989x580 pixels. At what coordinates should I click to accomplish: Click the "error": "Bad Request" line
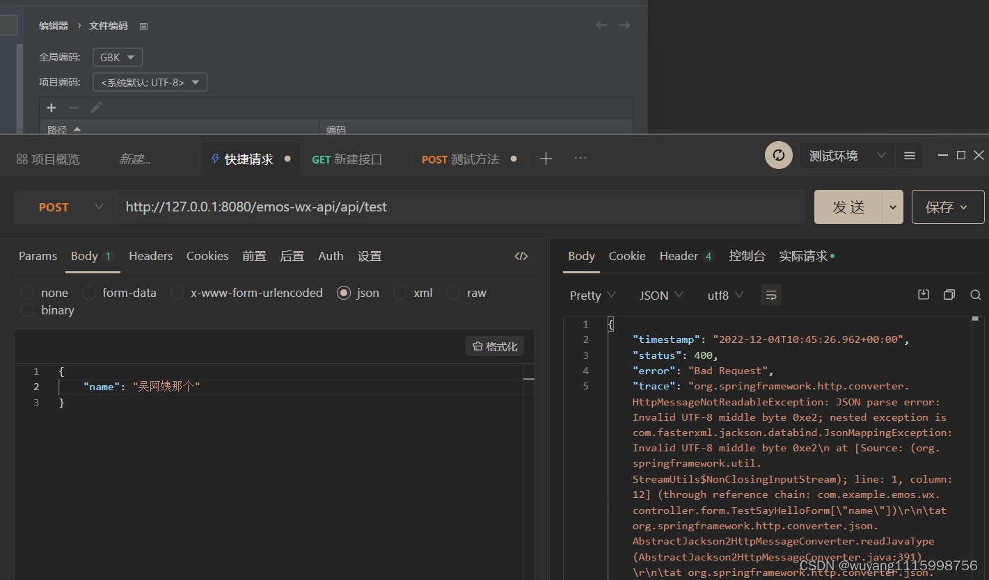[703, 371]
